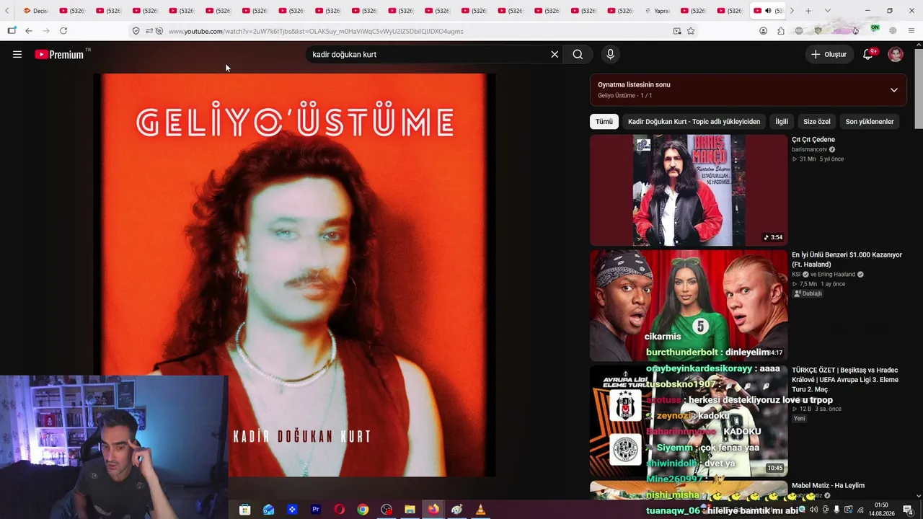Visit the barismancotv channel
923x519 pixels.
809,149
